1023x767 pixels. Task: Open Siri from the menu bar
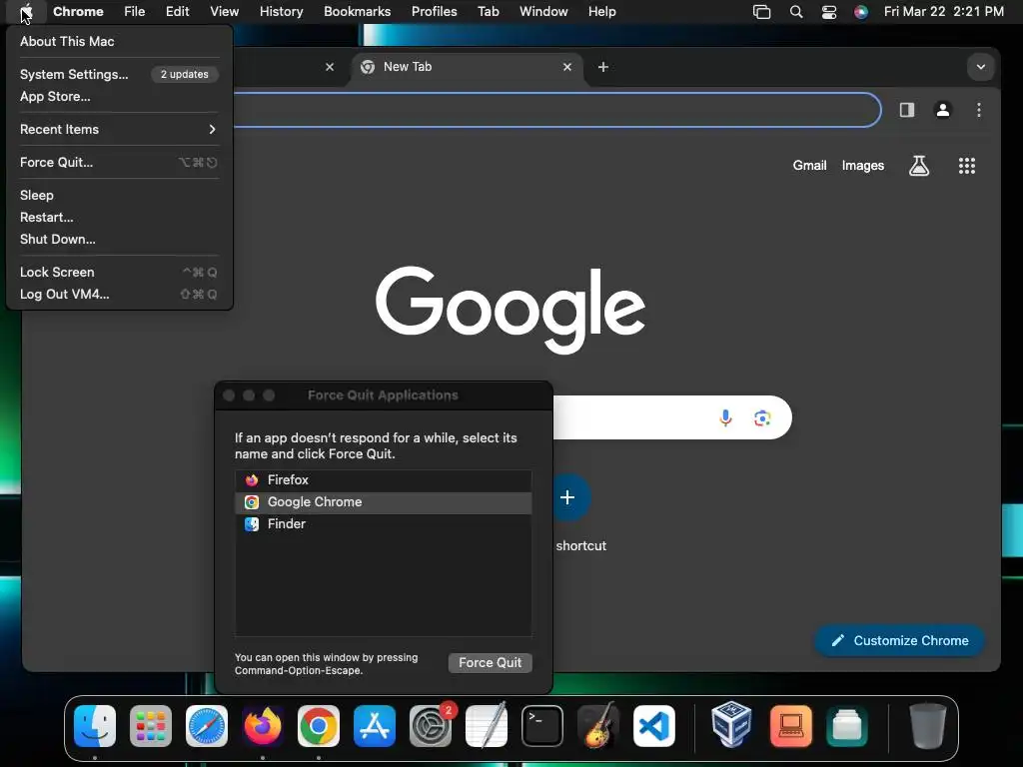[x=861, y=12]
